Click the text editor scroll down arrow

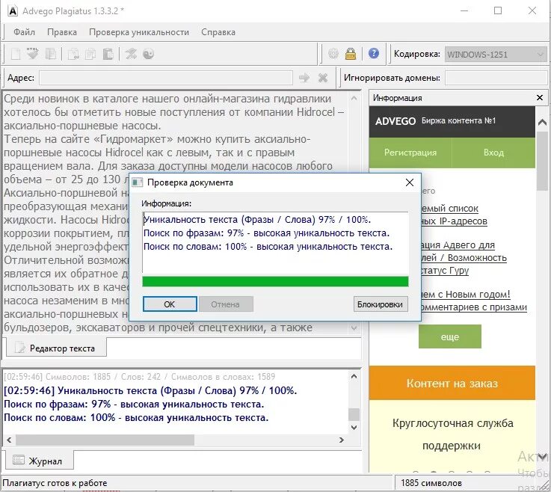(354, 328)
